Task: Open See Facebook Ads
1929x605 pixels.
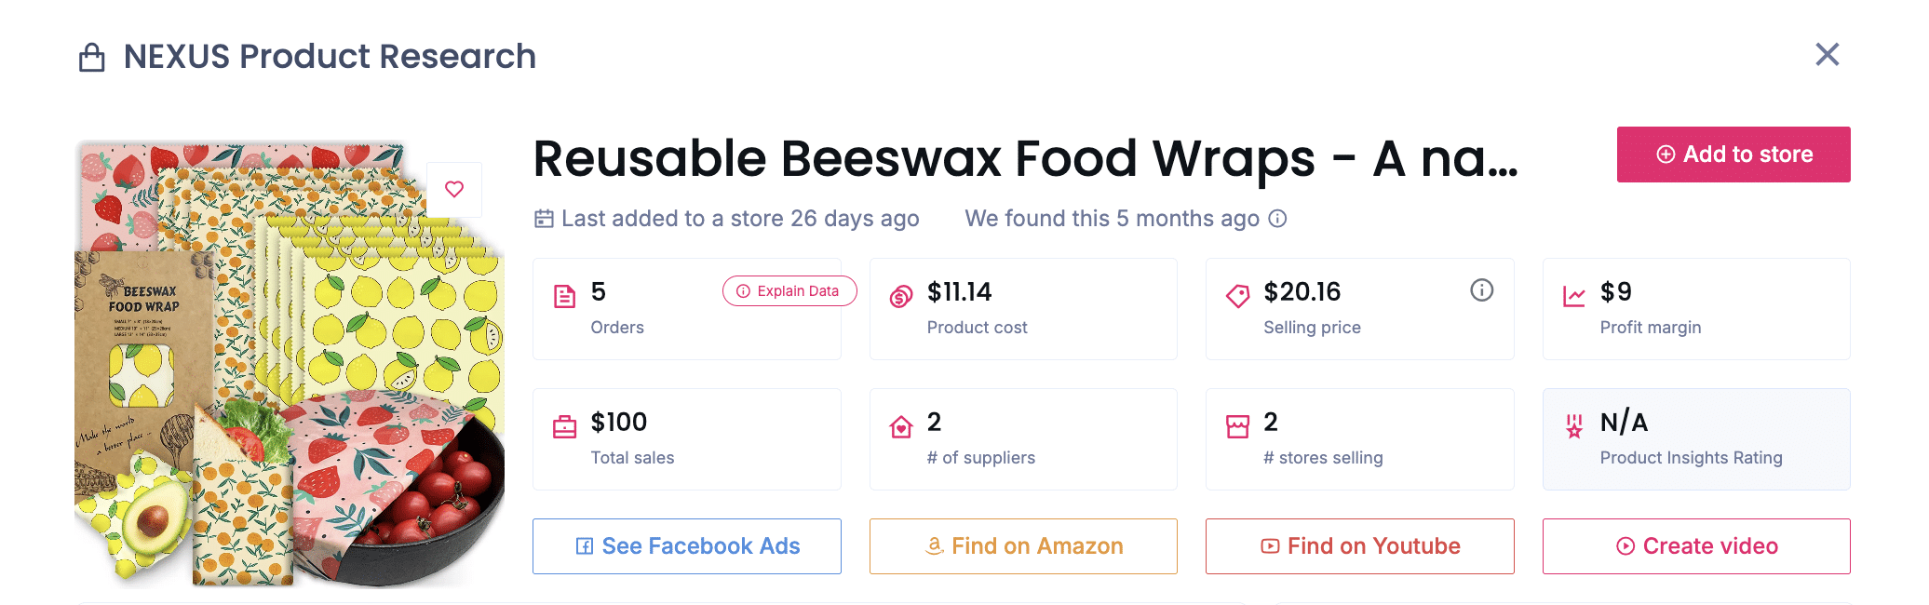Action: click(686, 546)
